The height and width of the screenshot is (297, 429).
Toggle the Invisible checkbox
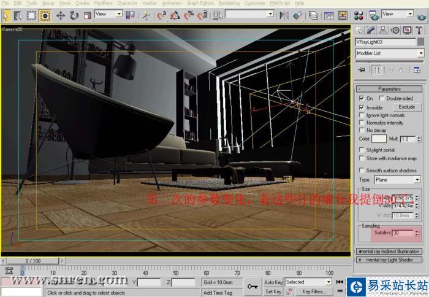(362, 107)
